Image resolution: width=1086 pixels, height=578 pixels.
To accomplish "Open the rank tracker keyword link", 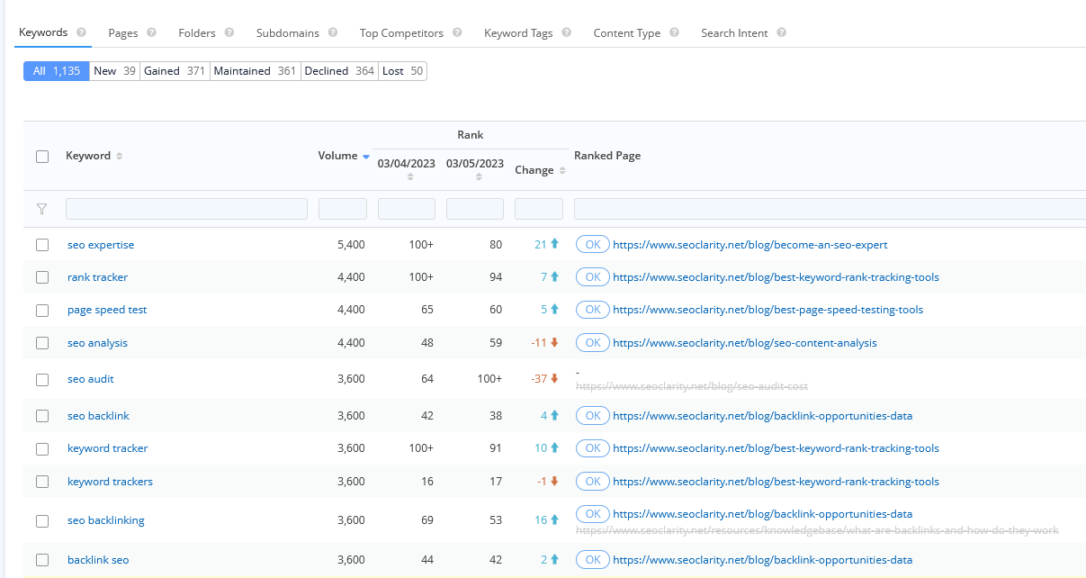I will point(97,277).
